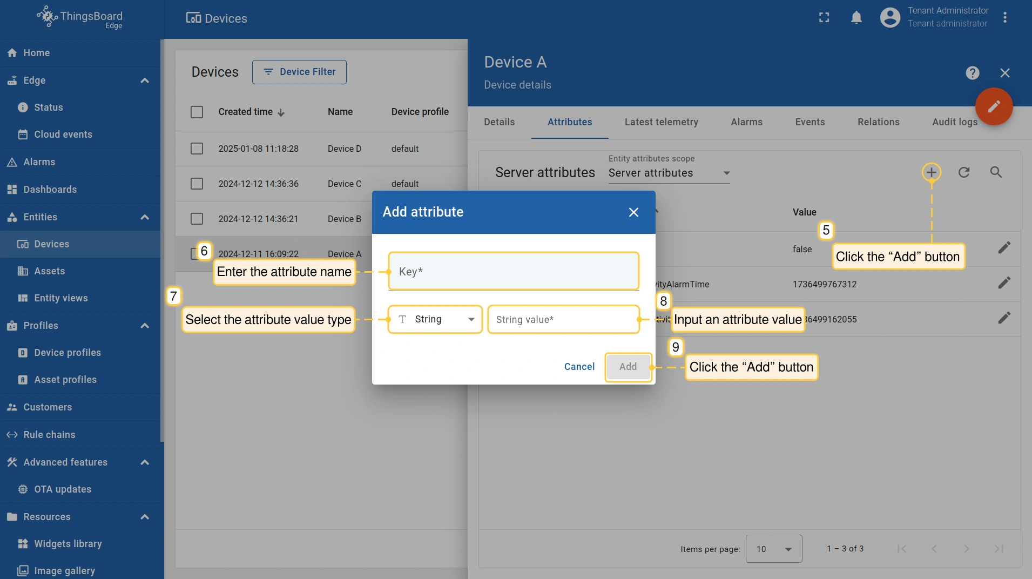Click the Device Filter button

(x=299, y=72)
